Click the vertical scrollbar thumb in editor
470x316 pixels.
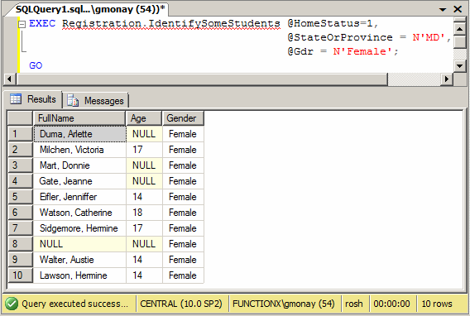tap(459, 42)
